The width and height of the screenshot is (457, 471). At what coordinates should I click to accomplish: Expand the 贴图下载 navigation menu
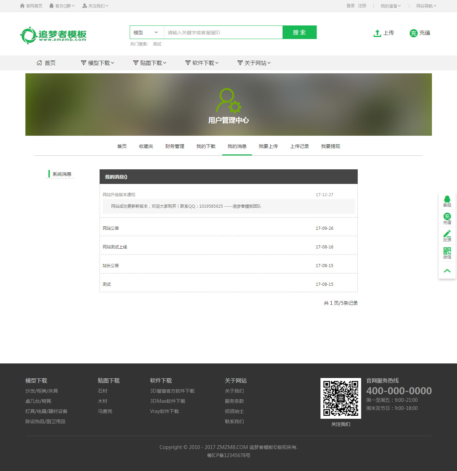150,63
